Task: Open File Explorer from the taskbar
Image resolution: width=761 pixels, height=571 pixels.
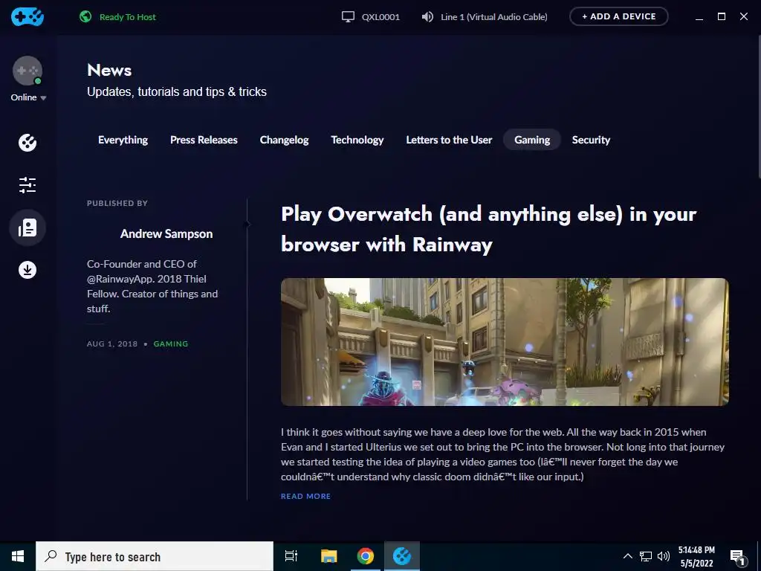Action: point(328,556)
